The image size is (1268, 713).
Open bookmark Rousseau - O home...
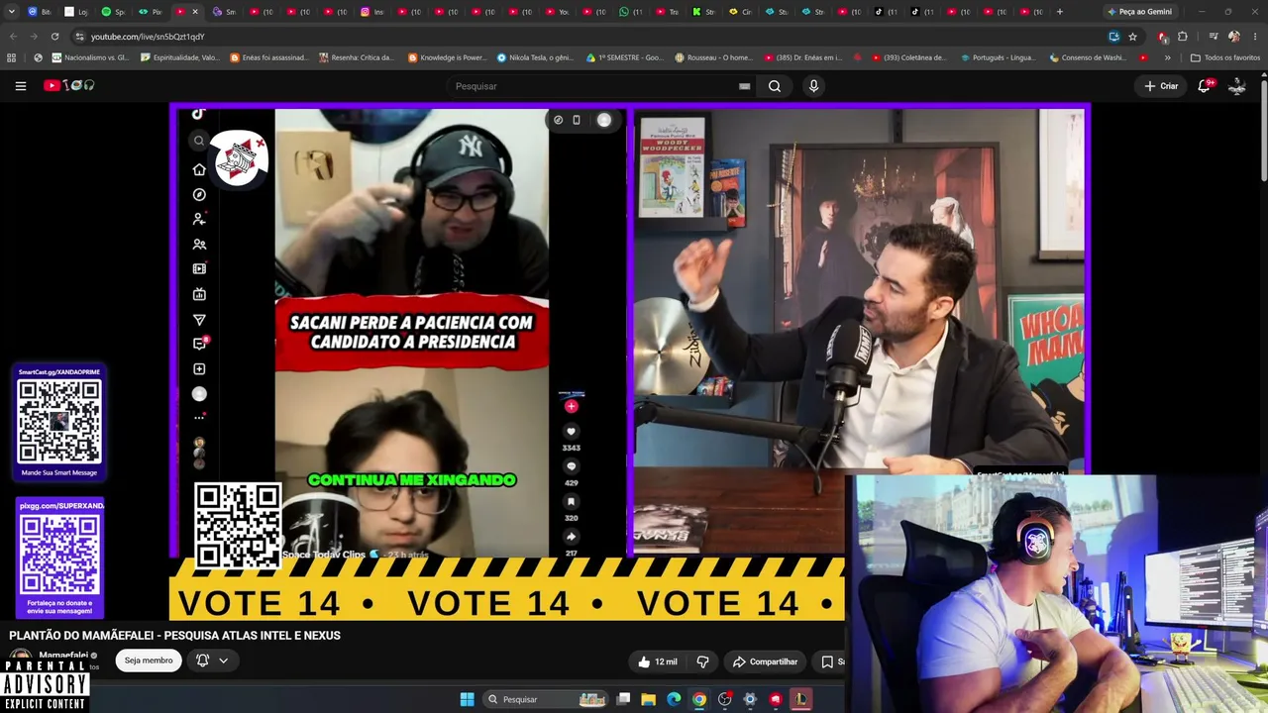(713, 57)
